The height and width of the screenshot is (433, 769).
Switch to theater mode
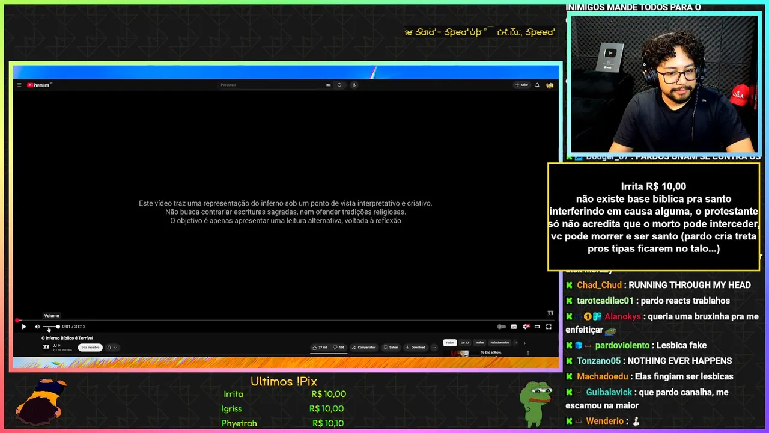pos(537,327)
